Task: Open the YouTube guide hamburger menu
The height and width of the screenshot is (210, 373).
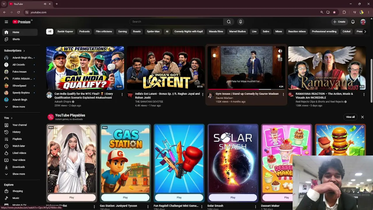Action: [6, 22]
